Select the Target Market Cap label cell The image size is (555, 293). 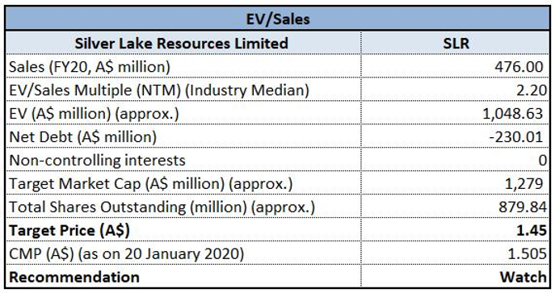[183, 183]
